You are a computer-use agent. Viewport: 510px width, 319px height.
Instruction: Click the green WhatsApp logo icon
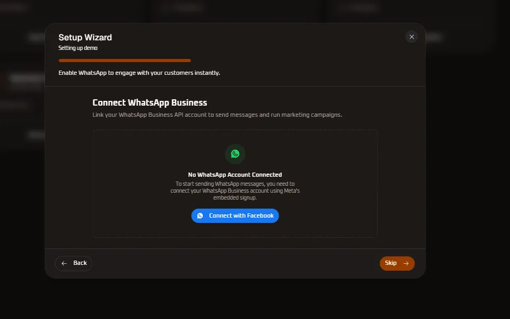235,154
